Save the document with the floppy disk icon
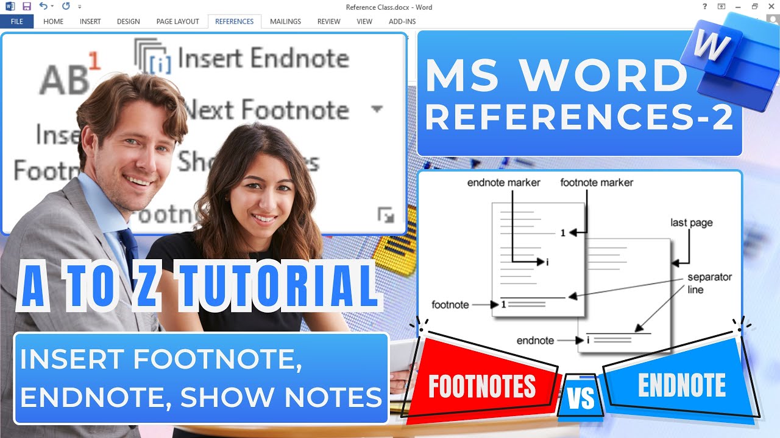780x438 pixels. 26,7
